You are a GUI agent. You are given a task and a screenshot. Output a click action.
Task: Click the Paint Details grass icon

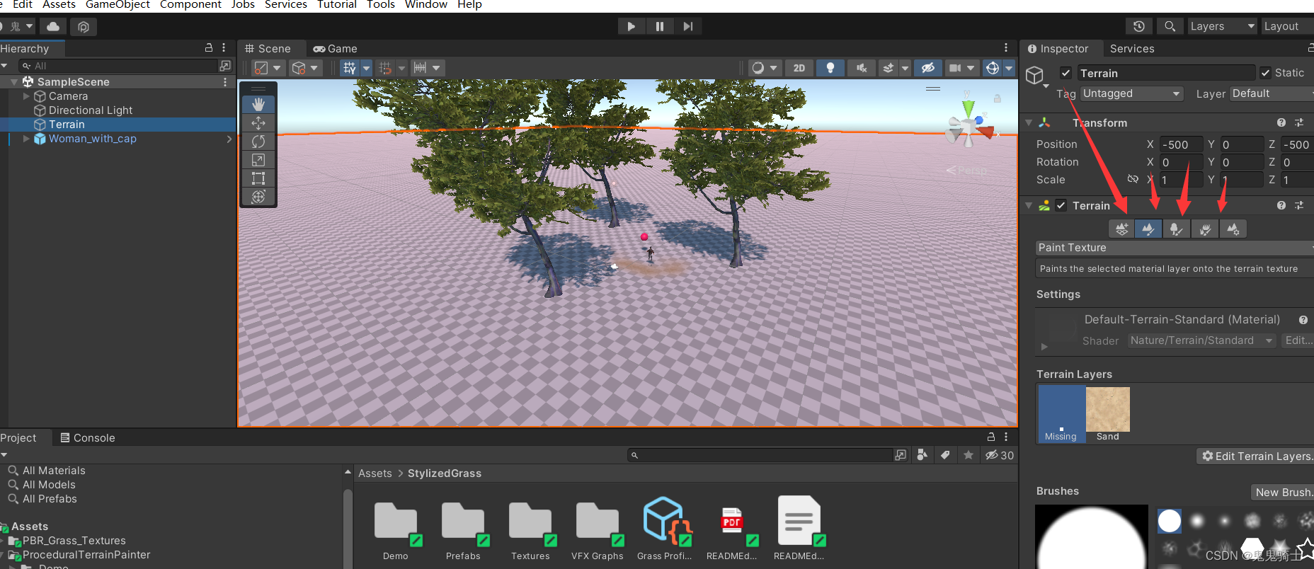(x=1204, y=229)
